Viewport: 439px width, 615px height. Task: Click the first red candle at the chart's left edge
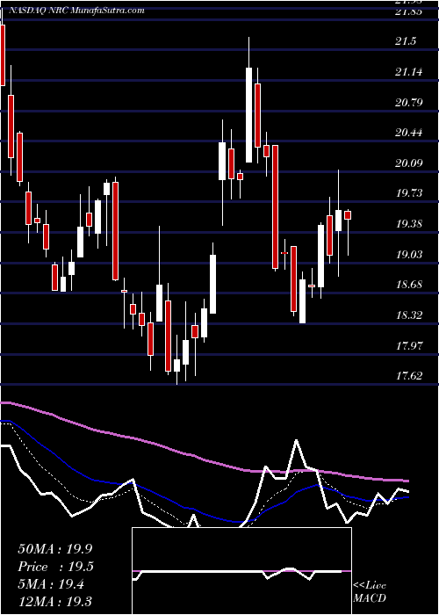click(x=3, y=54)
